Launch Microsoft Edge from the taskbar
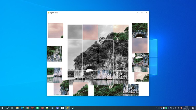 pyautogui.click(x=22, y=108)
